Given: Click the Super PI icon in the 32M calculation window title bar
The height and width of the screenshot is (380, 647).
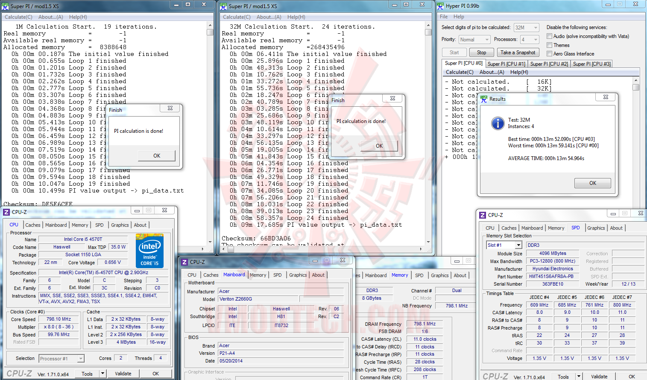Looking at the screenshot, I should pos(223,6).
